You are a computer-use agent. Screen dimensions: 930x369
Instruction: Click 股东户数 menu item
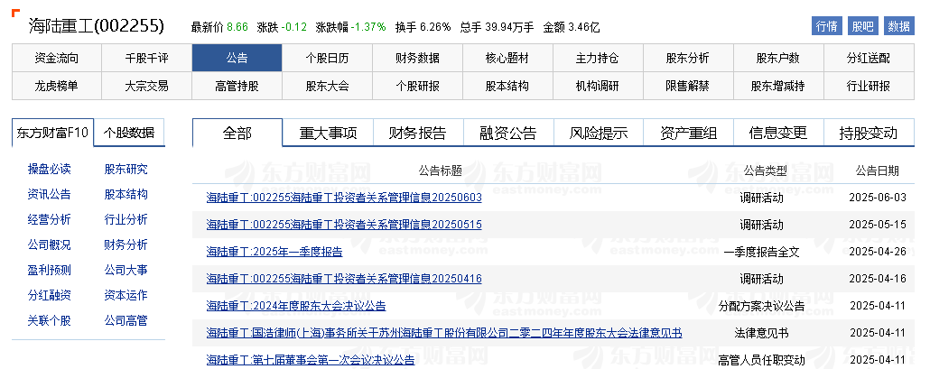[x=777, y=58]
